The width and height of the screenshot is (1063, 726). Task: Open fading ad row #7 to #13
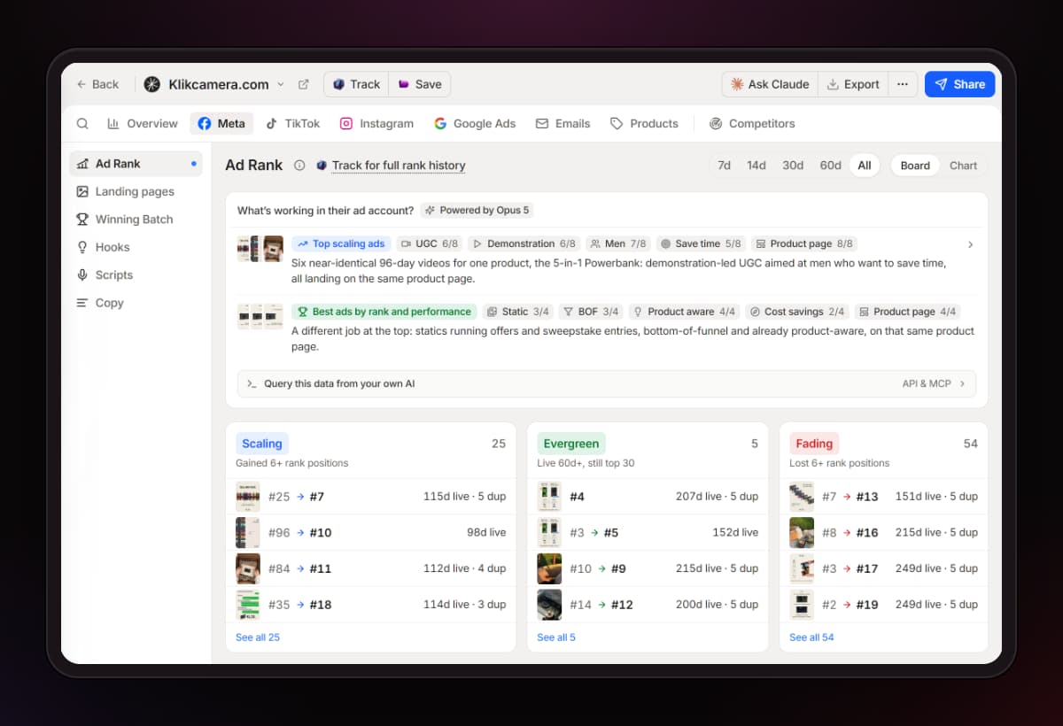pyautogui.click(x=883, y=497)
